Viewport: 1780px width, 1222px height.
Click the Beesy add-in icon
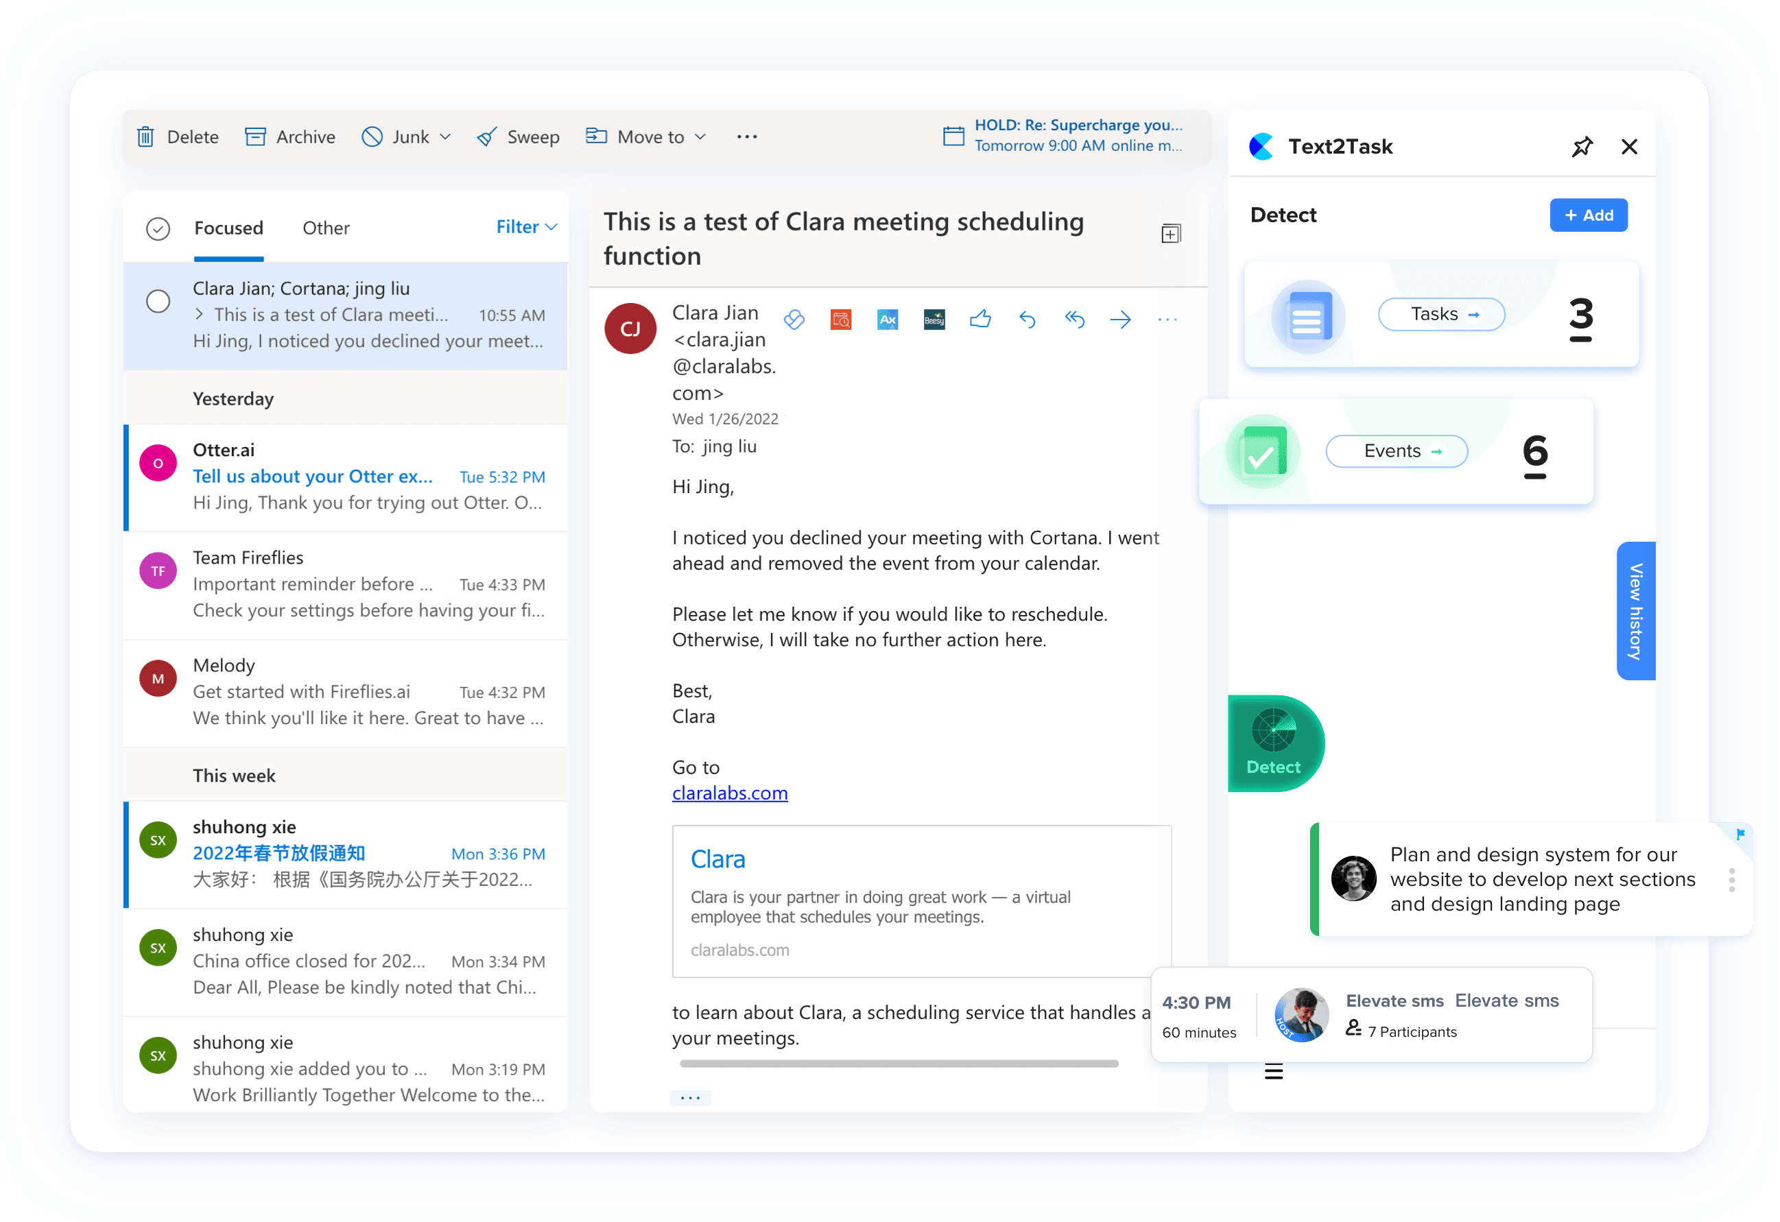pyautogui.click(x=934, y=320)
